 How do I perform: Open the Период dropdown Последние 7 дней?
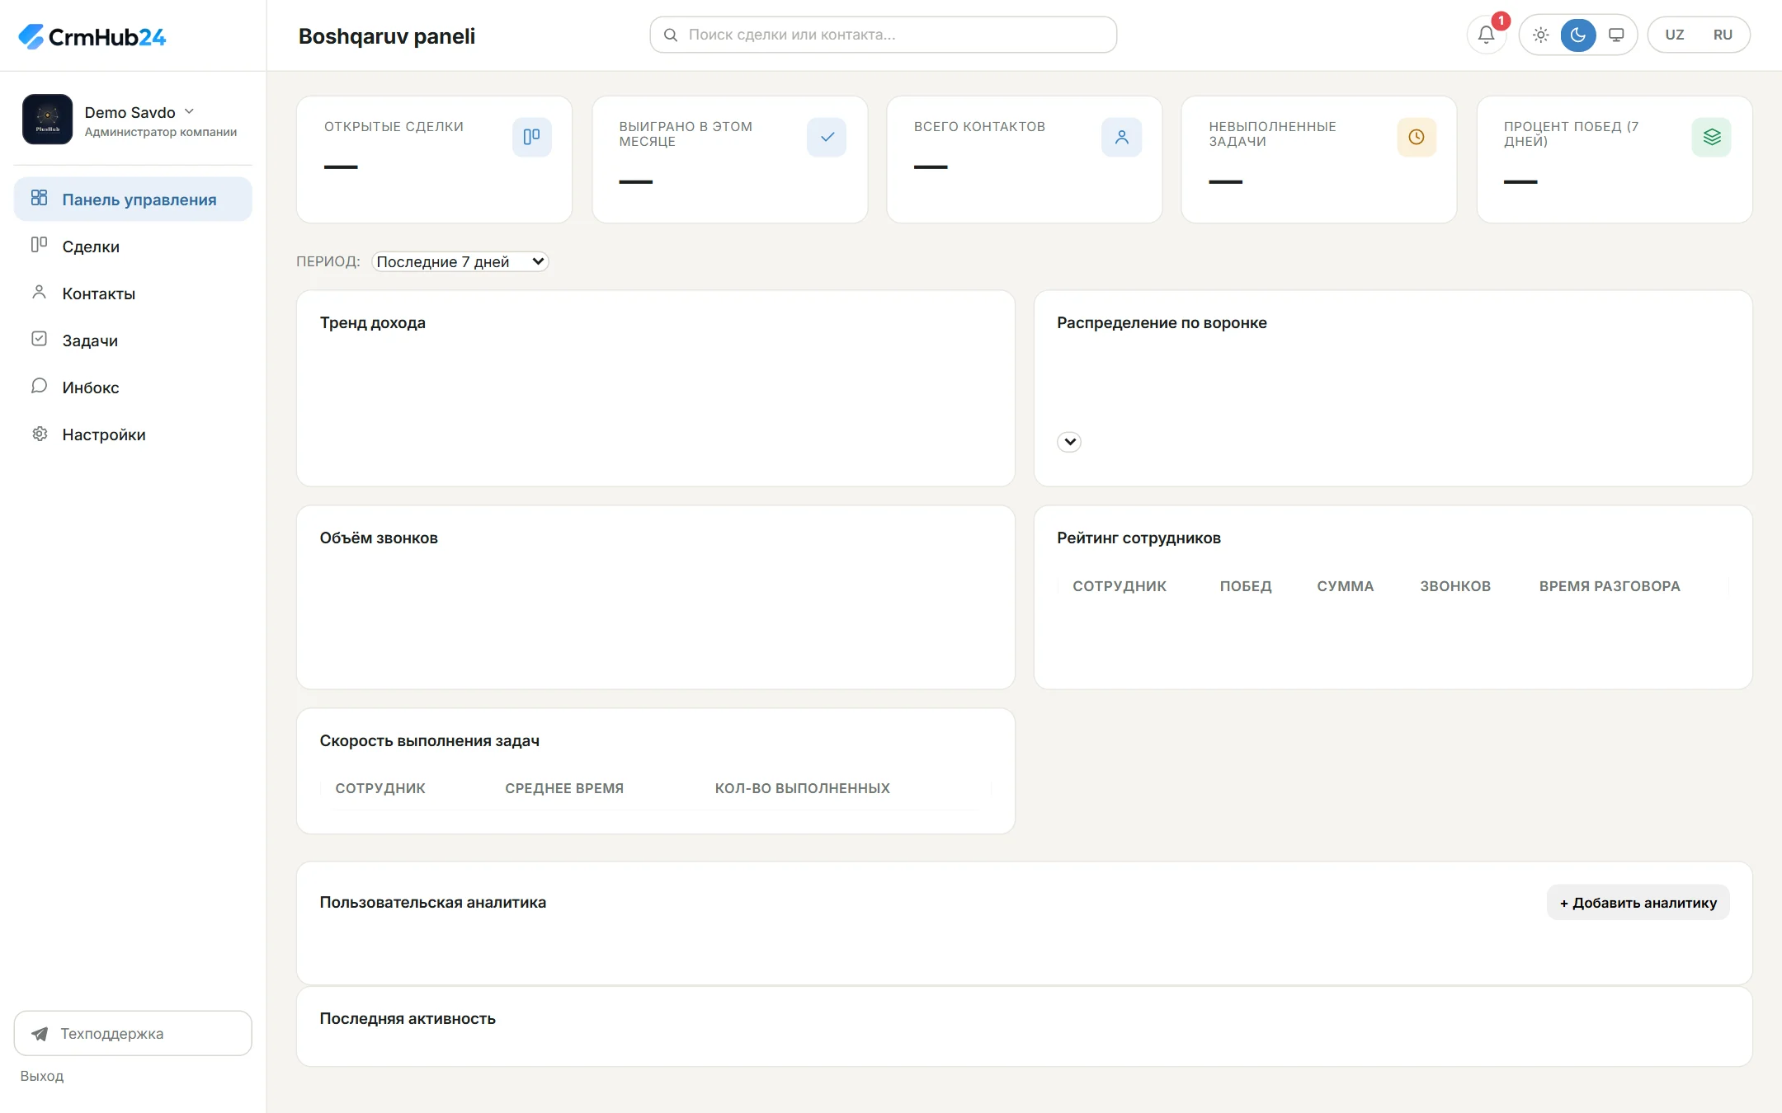click(x=460, y=261)
